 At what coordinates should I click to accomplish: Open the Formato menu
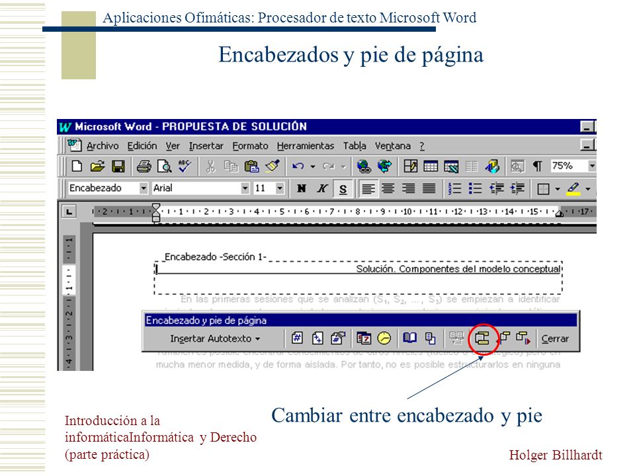click(250, 145)
